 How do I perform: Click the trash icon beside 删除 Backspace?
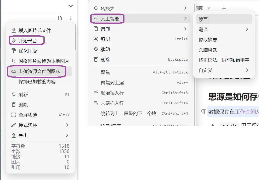click(96, 59)
